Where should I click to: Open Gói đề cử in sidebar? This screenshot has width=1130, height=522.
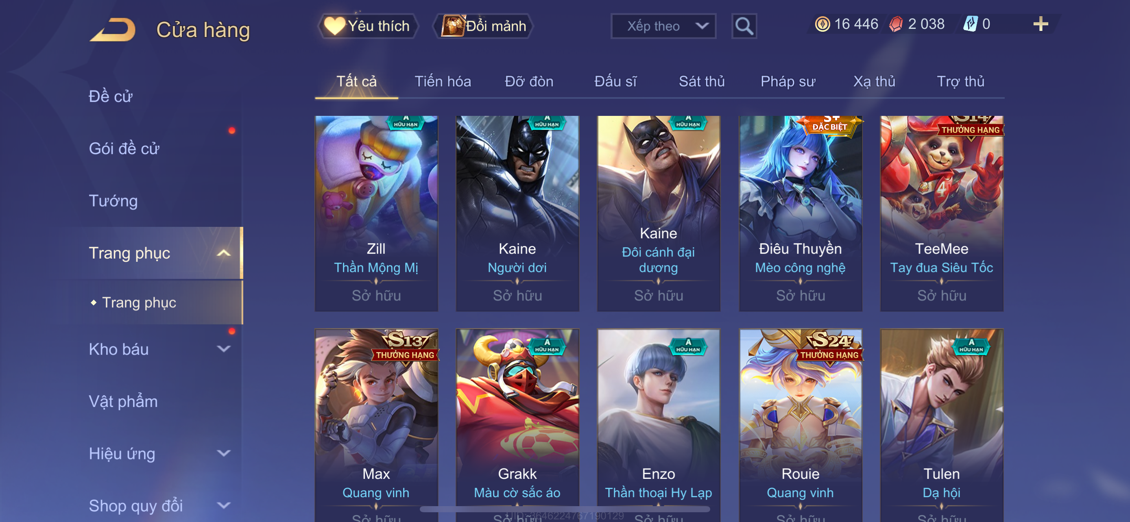124,148
